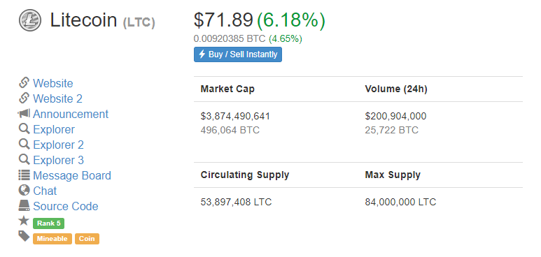Click the Buy / Sell Instantly button
The height and width of the screenshot is (257, 541).
[238, 54]
